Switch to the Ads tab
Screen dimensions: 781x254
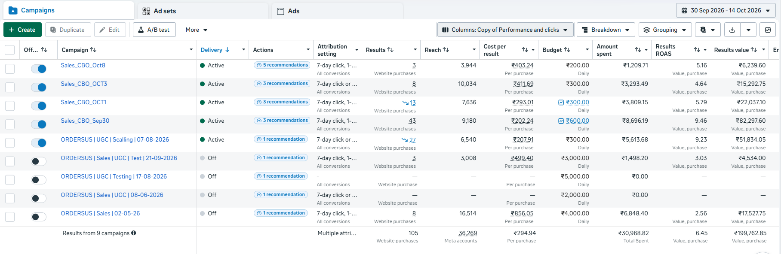(337, 11)
